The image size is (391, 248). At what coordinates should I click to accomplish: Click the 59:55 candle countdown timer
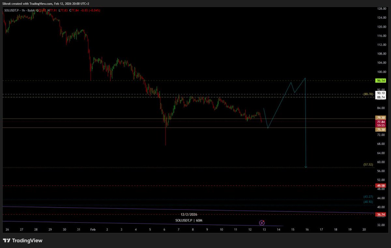click(x=381, y=125)
